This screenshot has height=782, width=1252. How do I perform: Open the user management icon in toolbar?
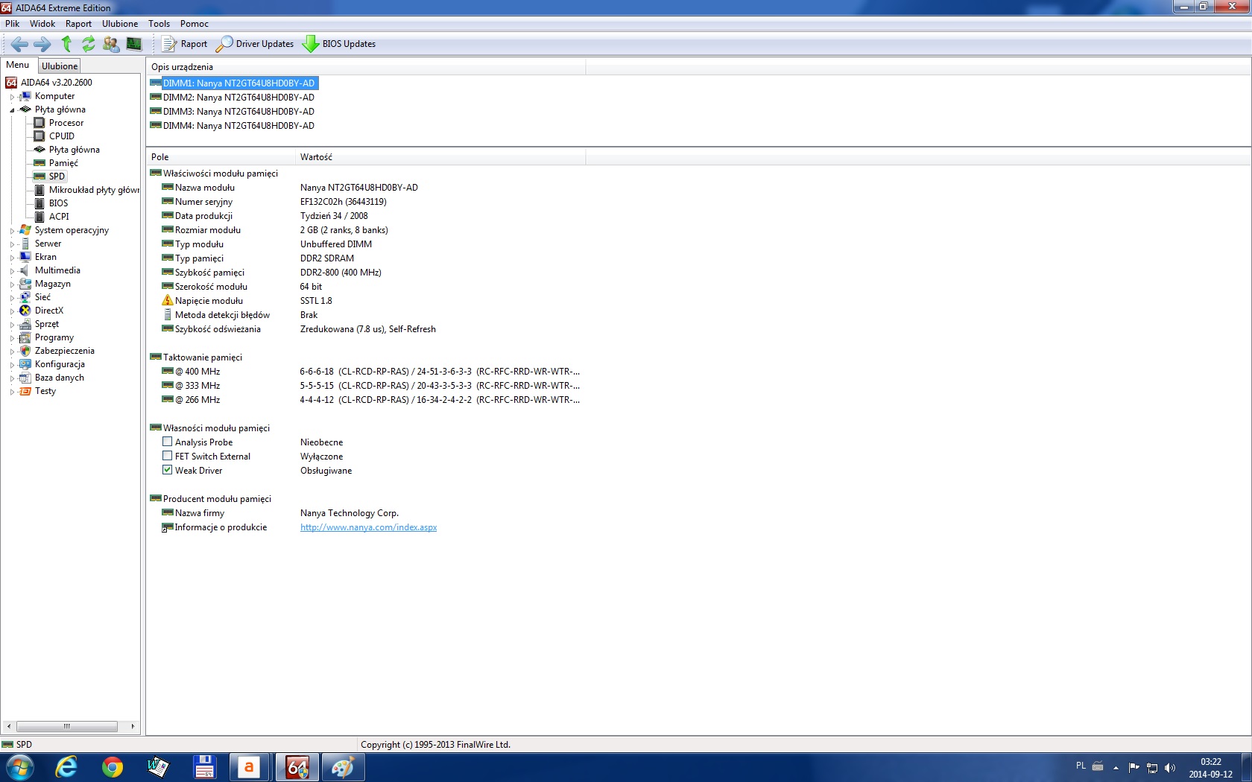pyautogui.click(x=111, y=44)
